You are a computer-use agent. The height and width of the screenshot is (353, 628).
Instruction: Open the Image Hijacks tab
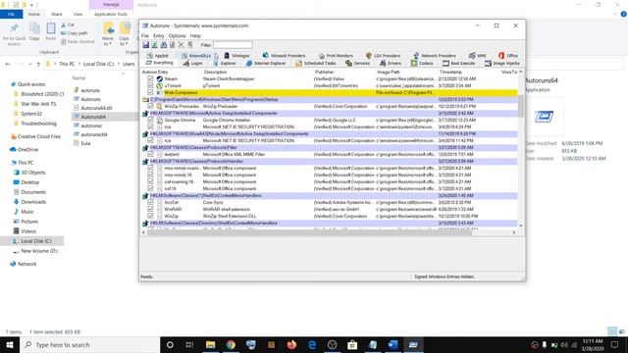[x=502, y=63]
